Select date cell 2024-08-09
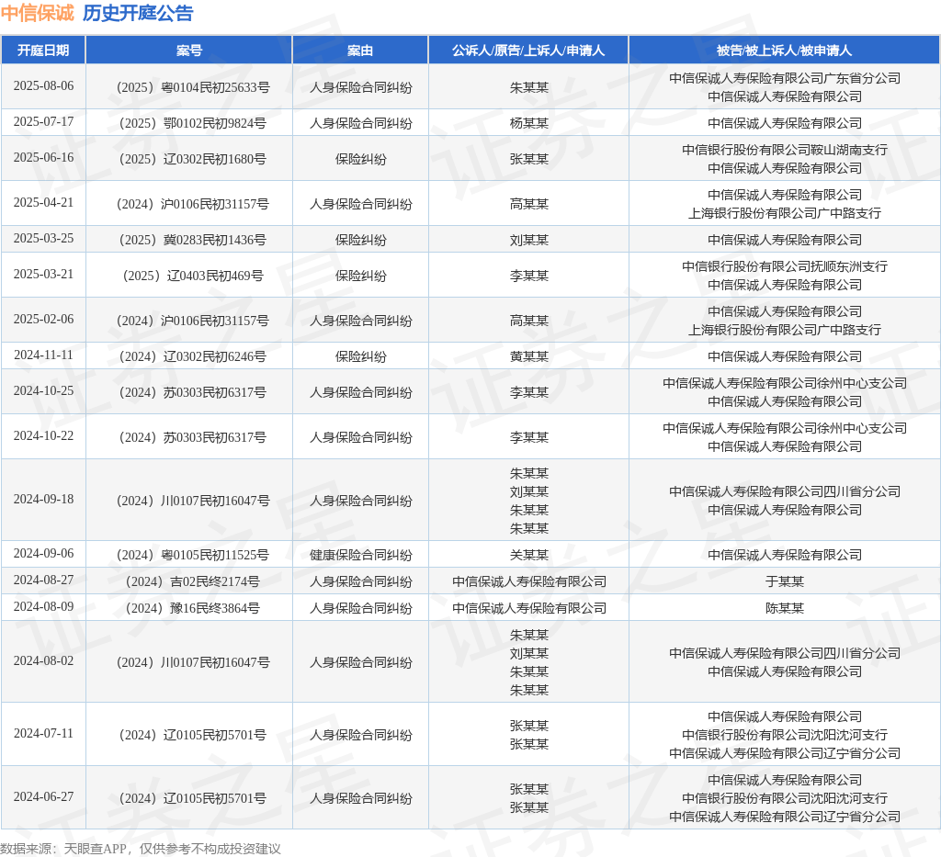Image resolution: width=941 pixels, height=857 pixels. [x=43, y=606]
